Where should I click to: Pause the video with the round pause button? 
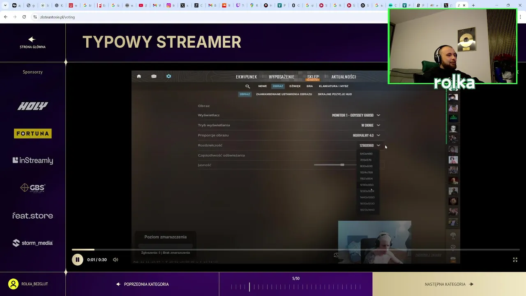tap(77, 260)
